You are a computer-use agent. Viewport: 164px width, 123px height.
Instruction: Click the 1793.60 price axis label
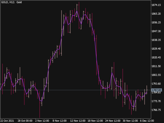[x=156, y=84]
